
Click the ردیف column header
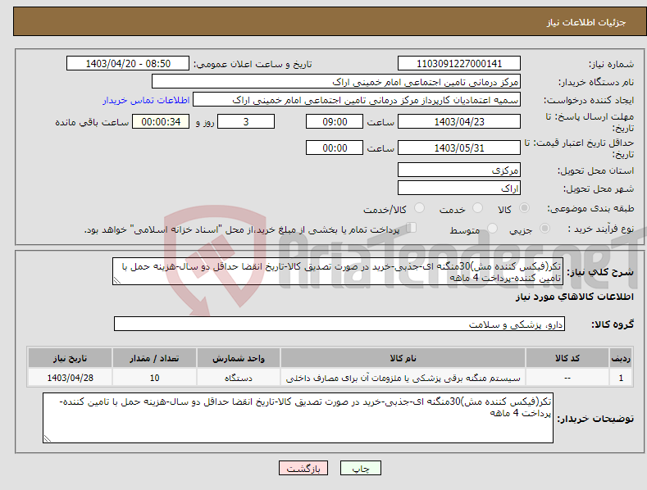[621, 358]
